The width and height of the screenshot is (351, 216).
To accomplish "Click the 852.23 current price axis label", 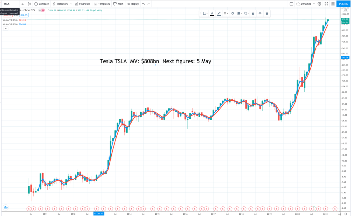I will point(345,20).
